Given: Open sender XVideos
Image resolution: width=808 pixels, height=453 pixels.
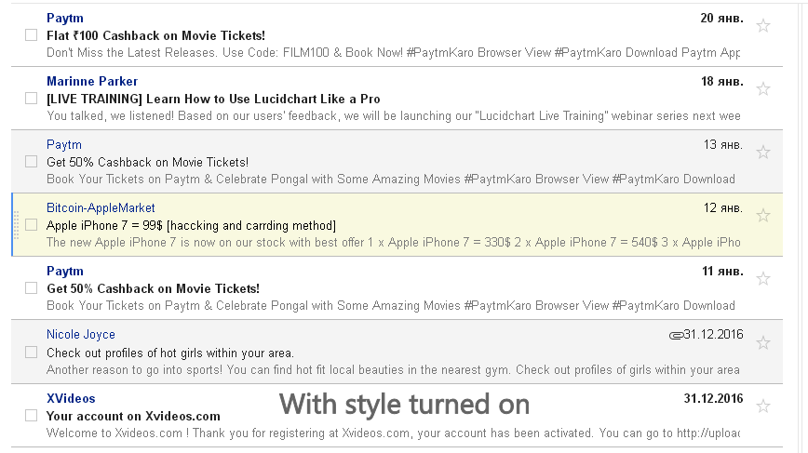Looking at the screenshot, I should (x=71, y=398).
